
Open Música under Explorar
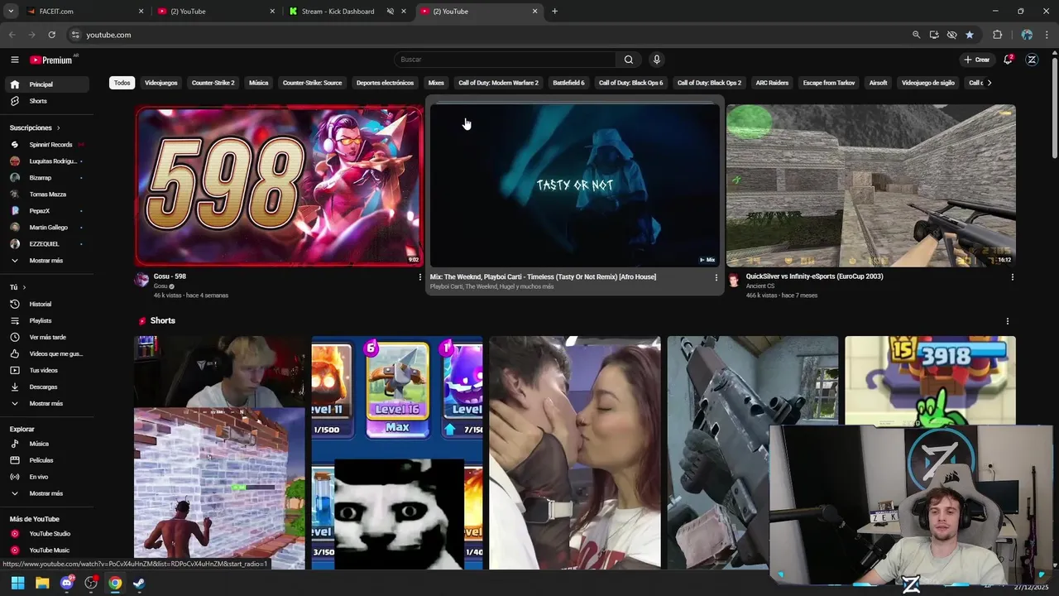point(46,444)
